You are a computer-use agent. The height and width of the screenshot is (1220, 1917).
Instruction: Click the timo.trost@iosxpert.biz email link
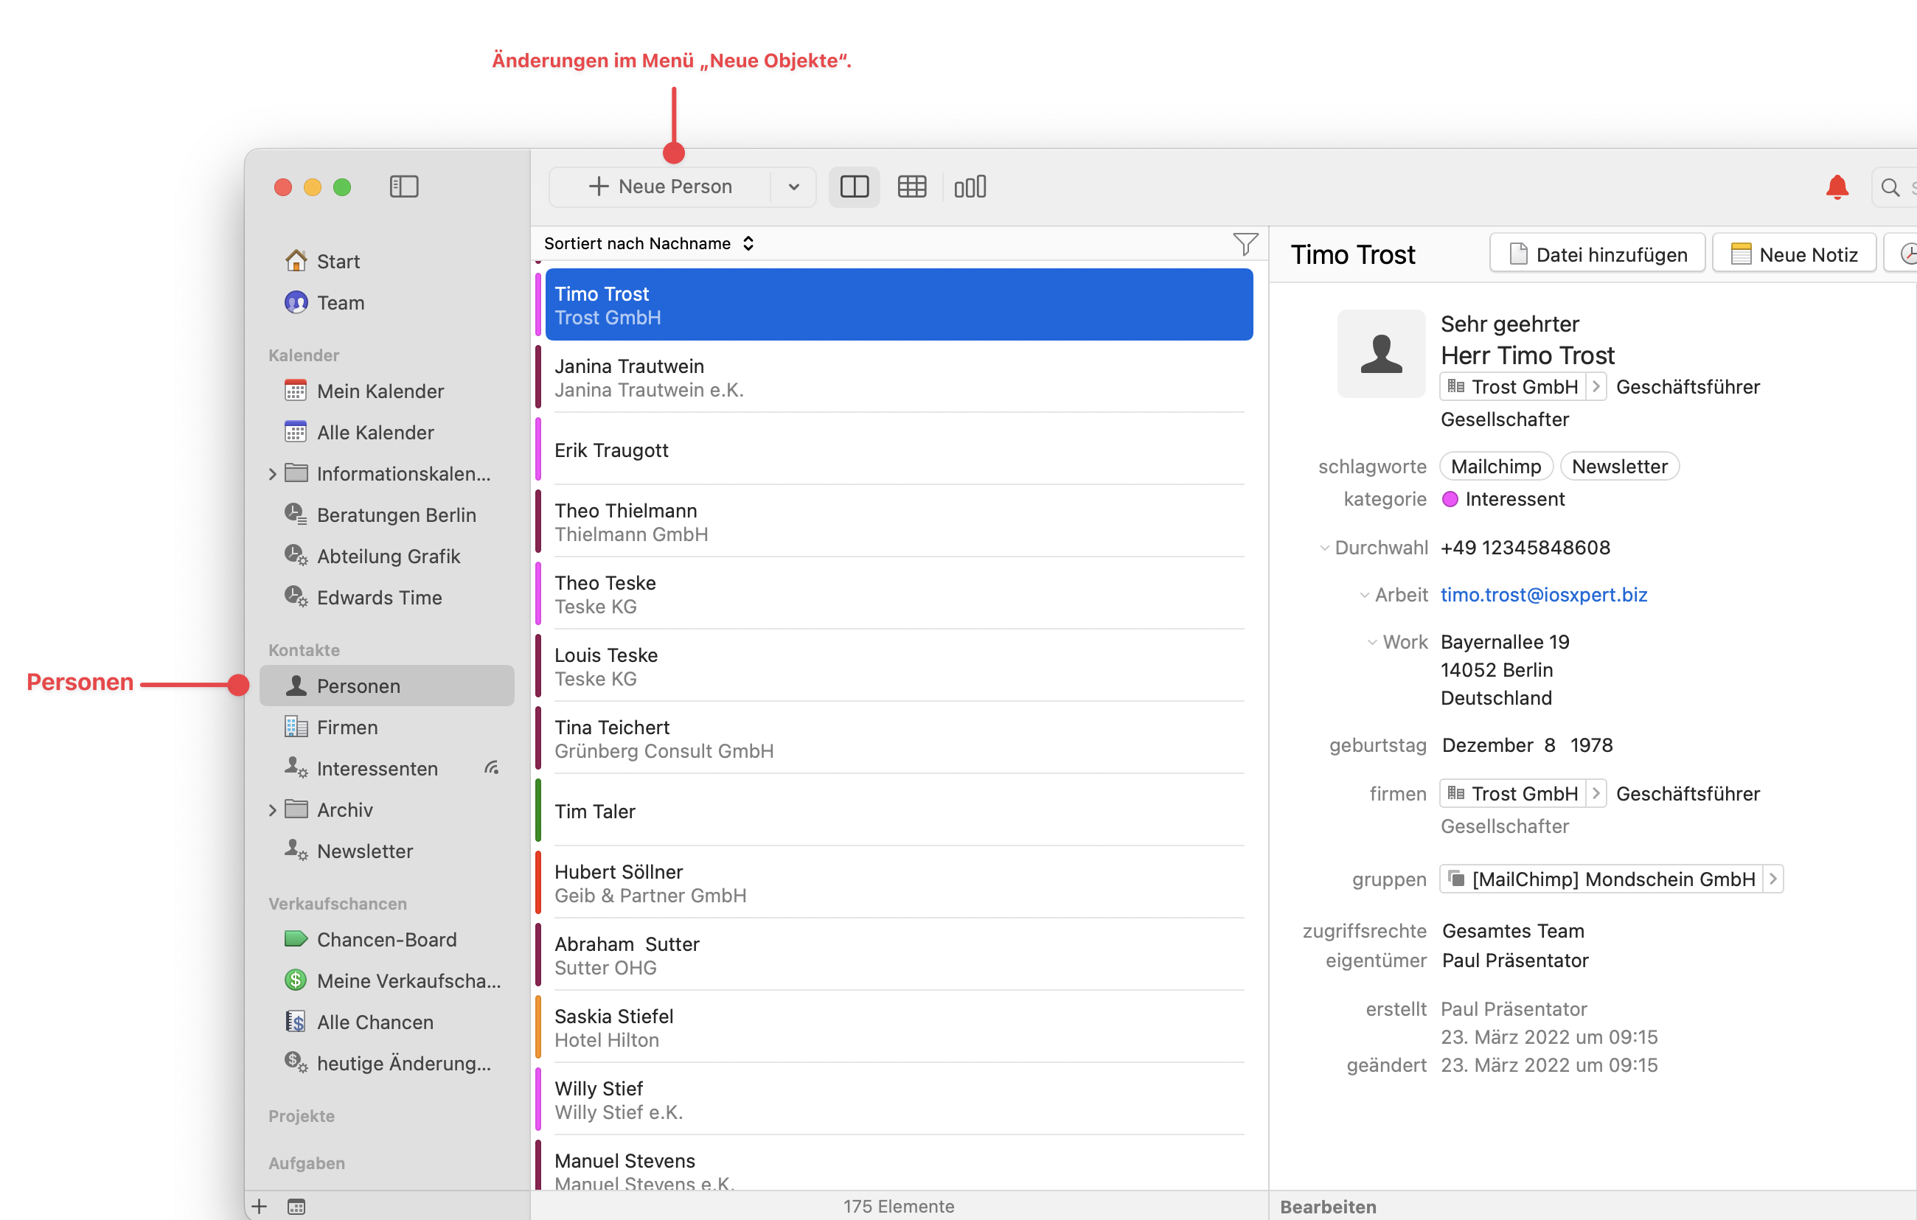tap(1543, 594)
